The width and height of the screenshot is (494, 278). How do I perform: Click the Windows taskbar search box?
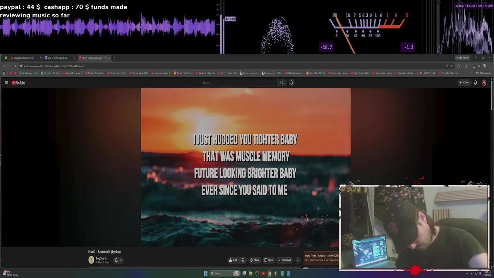226,273
